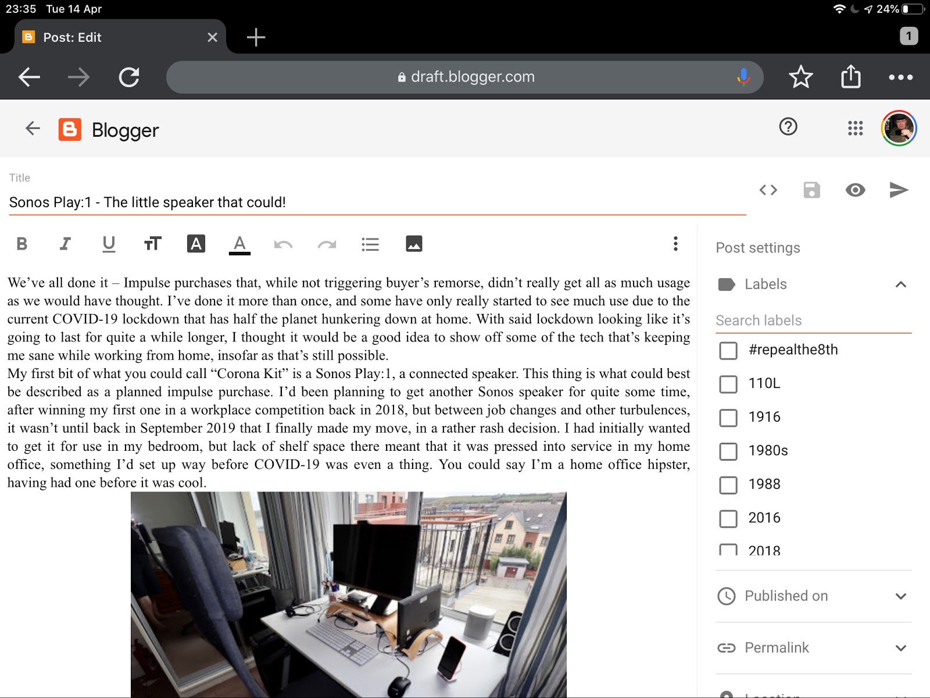Screen dimensions: 930x698
Task: Preview the post
Action: point(855,190)
